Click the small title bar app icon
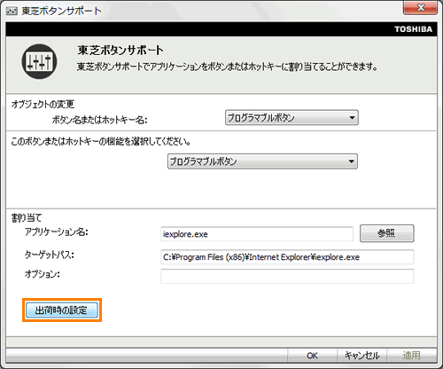This screenshot has width=443, height=369. (12, 12)
